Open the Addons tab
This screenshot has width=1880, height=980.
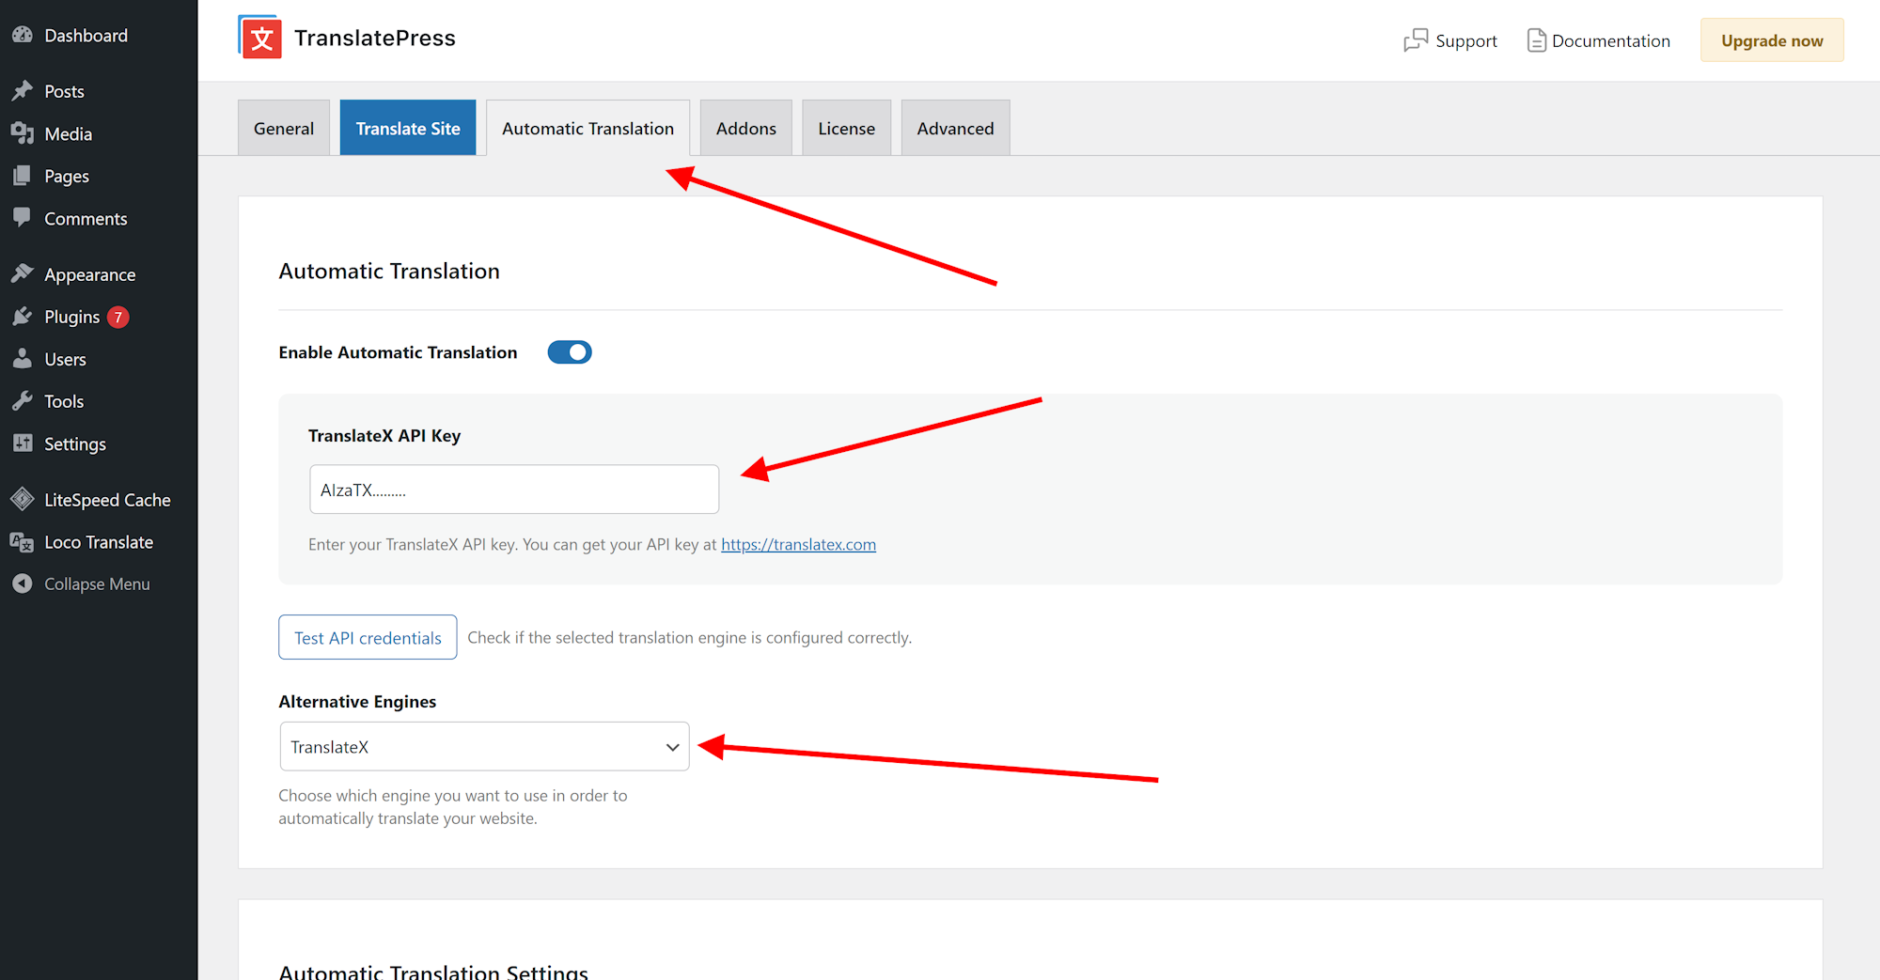point(746,128)
